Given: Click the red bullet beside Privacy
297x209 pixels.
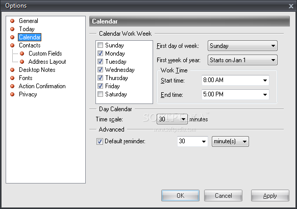Looking at the screenshot, I should coord(12,94).
